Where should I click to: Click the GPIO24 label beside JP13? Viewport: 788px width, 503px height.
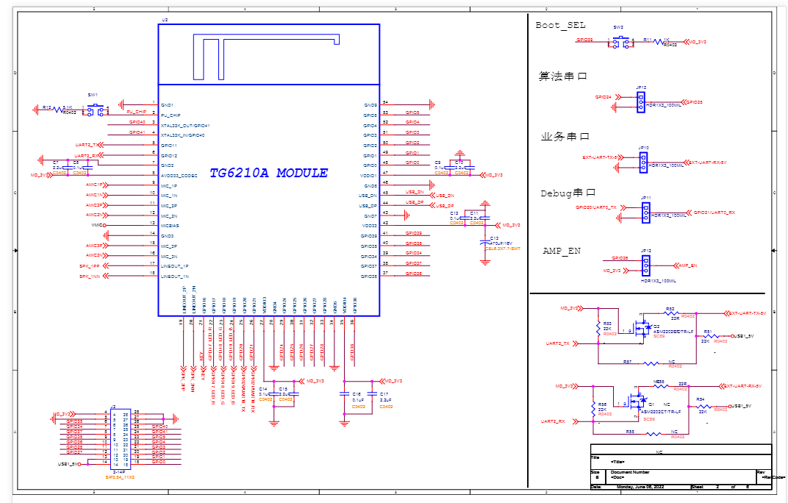[603, 97]
